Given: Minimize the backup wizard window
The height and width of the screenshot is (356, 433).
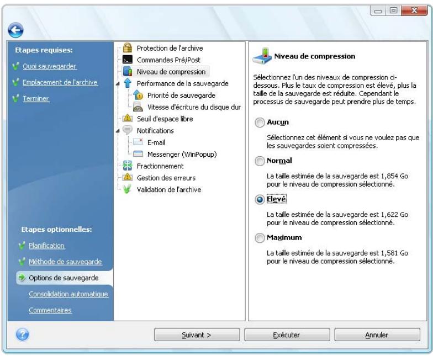Looking at the screenshot, I should click(x=378, y=10).
